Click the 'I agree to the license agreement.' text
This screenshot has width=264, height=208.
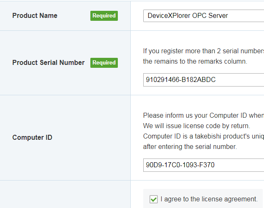209,199
